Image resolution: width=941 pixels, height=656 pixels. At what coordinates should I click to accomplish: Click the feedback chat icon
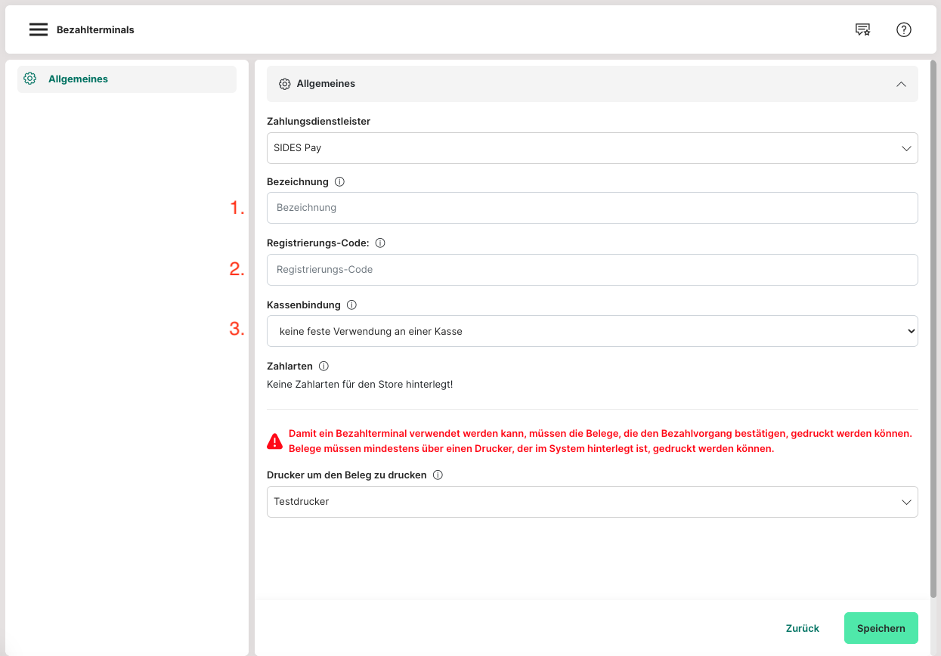coord(862,29)
